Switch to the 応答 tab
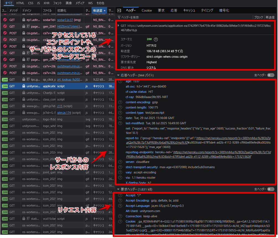The width and height of the screenshot is (278, 238). coord(174,10)
